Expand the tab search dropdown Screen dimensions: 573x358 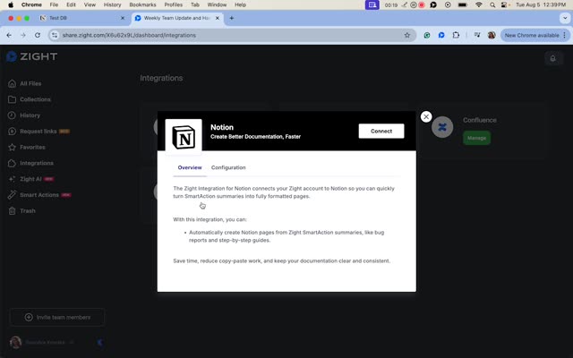pyautogui.click(x=565, y=18)
